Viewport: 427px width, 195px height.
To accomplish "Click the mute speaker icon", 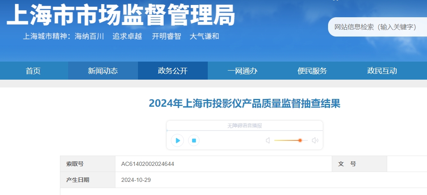I will click(x=268, y=140).
